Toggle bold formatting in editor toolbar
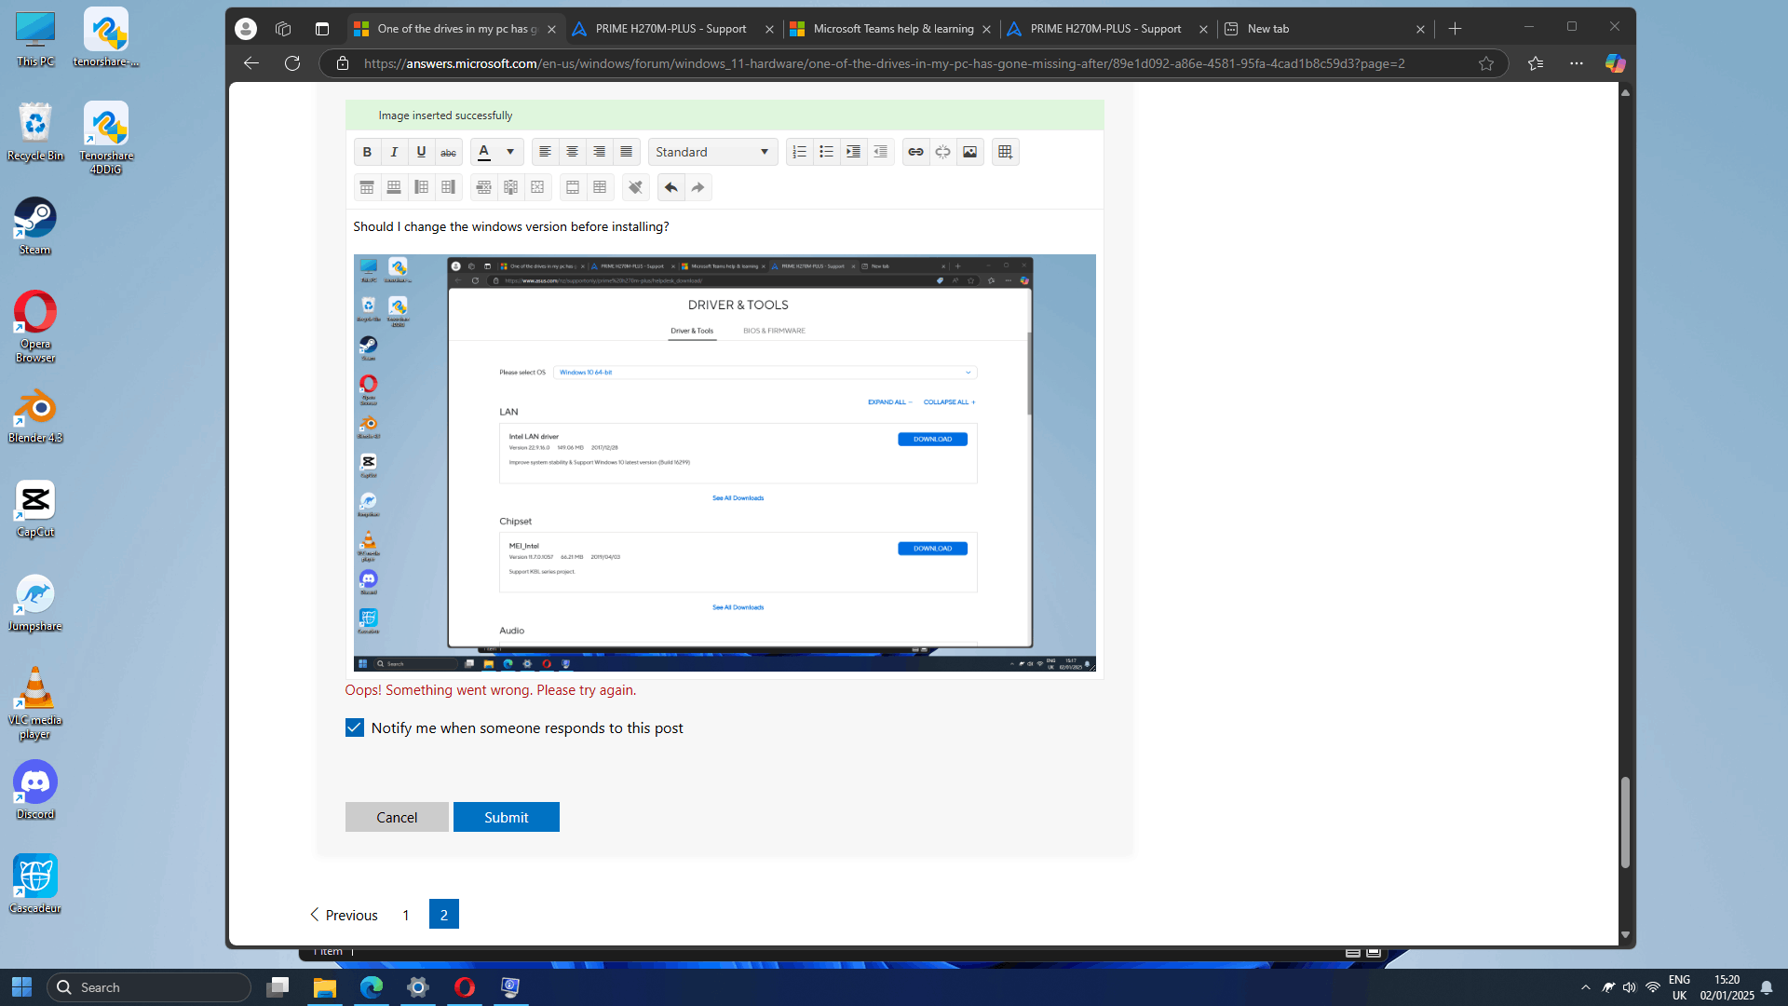This screenshot has height=1006, width=1788. [367, 152]
